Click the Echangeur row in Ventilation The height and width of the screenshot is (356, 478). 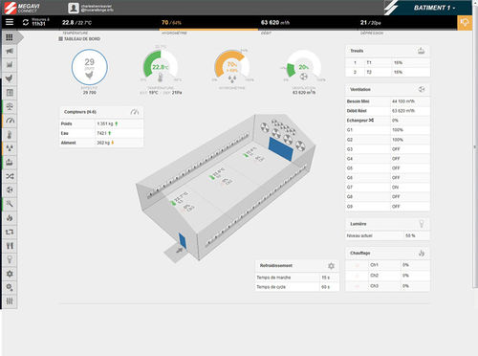pyautogui.click(x=387, y=121)
